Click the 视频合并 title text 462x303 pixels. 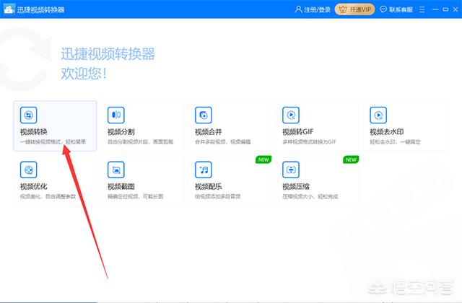tap(209, 132)
